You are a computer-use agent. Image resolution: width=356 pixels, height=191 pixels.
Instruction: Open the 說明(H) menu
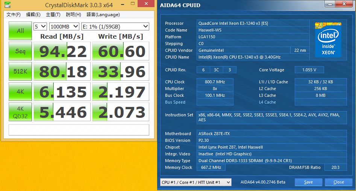73,15
